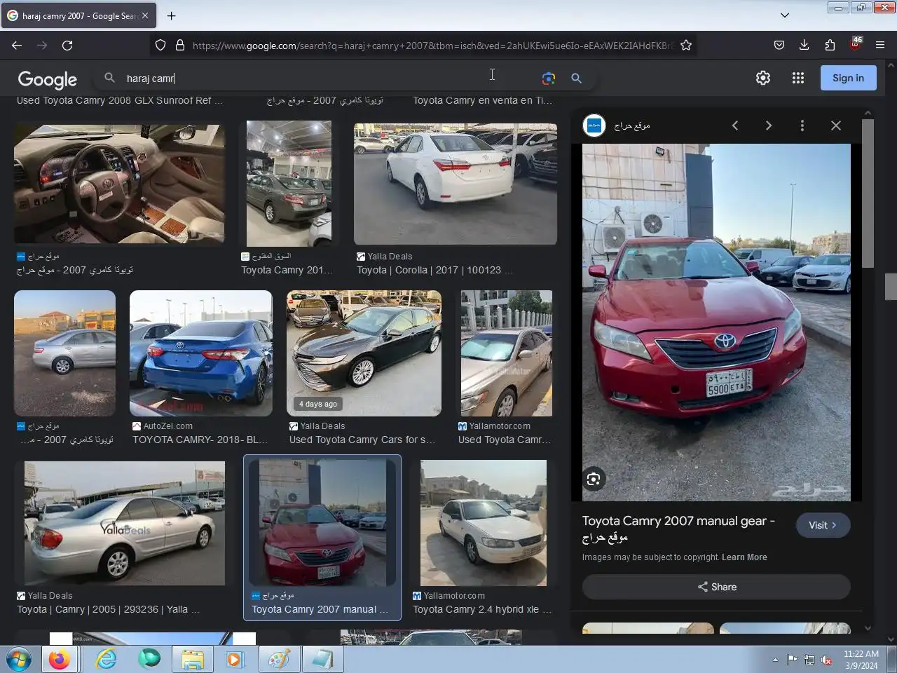Screen dimensions: 897x673
Task: Close the image preview panel
Action: (x=836, y=125)
